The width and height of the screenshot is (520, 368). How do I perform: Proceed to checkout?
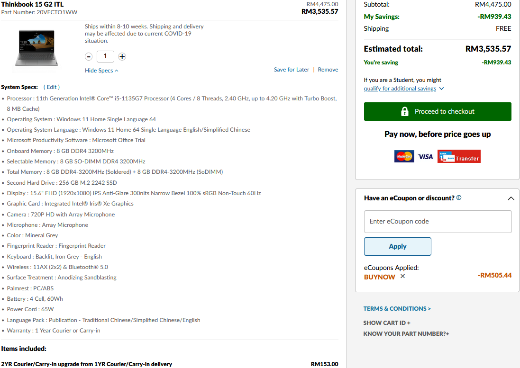pos(438,112)
